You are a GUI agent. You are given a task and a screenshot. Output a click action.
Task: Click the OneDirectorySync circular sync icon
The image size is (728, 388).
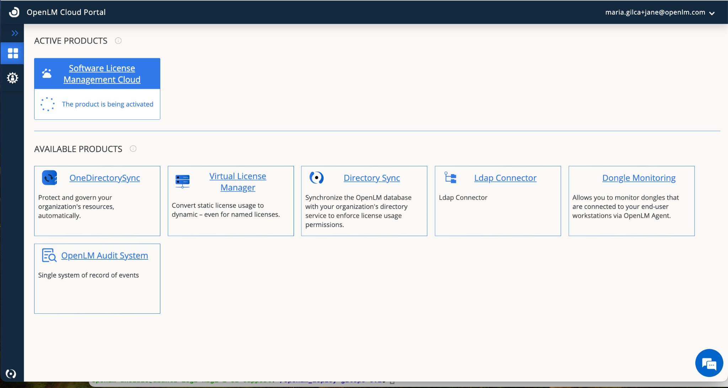tap(49, 178)
